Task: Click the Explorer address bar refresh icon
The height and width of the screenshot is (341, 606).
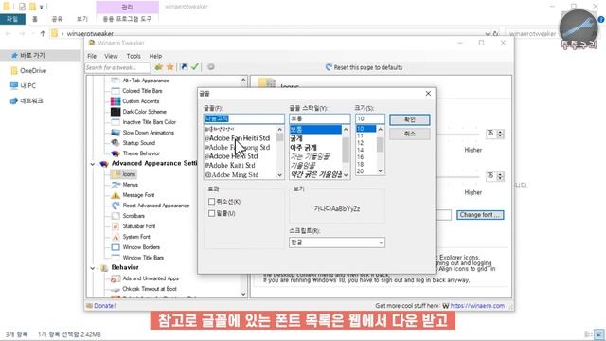Action: (x=496, y=34)
